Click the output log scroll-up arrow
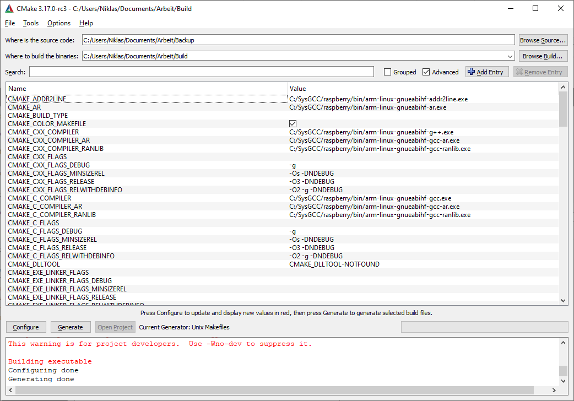 [563, 343]
